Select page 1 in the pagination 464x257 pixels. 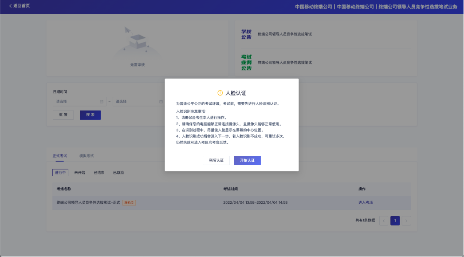395,221
